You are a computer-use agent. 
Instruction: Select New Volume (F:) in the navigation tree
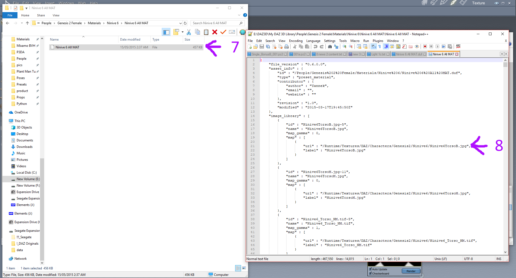28,186
